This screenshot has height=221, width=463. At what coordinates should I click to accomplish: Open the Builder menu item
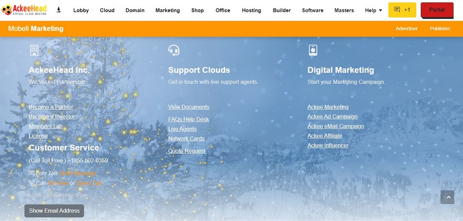[282, 10]
